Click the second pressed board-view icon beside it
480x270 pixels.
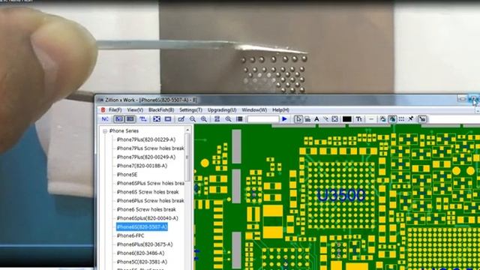[x=130, y=119]
